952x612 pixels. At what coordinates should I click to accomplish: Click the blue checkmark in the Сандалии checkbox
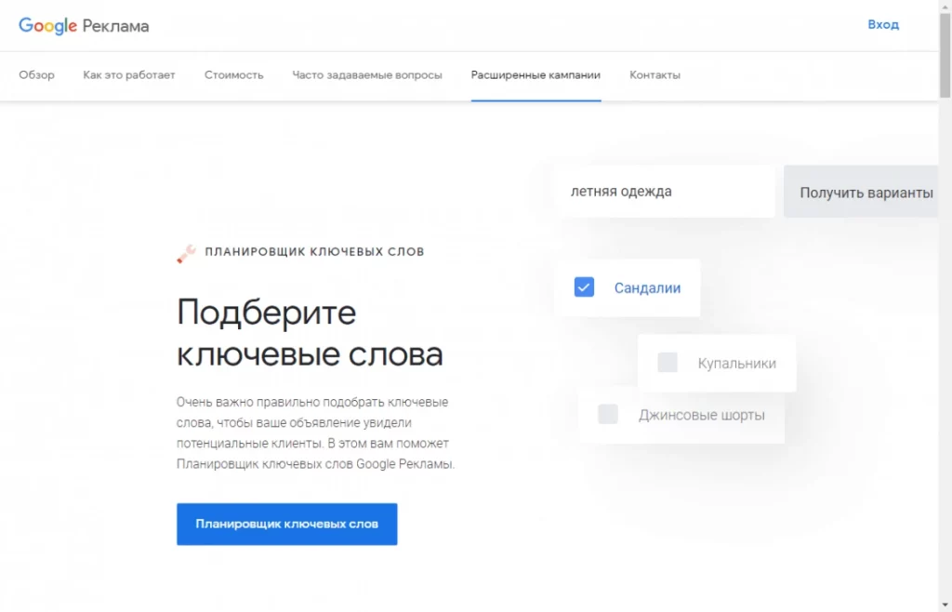(584, 287)
